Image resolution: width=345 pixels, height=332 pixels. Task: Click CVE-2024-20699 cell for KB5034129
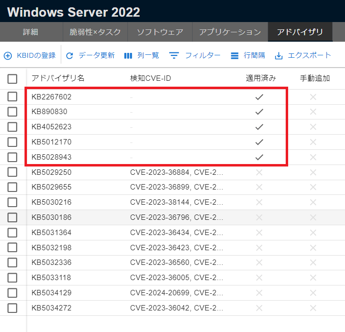tap(177, 293)
